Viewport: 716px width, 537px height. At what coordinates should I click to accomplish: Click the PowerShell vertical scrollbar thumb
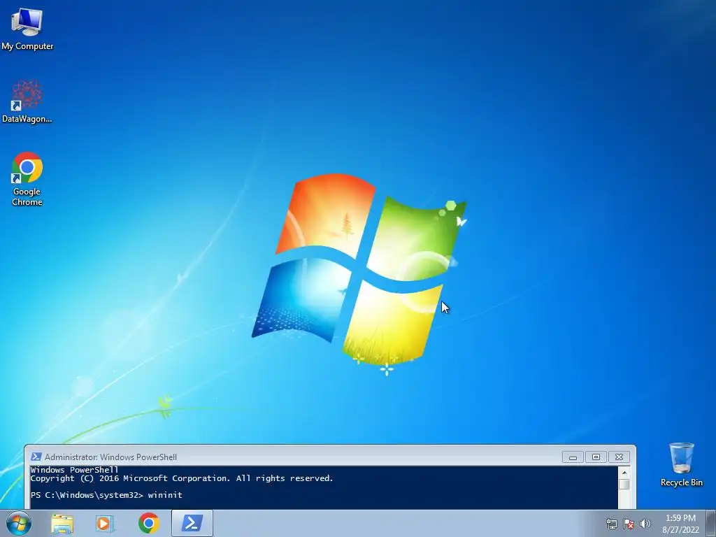[624, 484]
